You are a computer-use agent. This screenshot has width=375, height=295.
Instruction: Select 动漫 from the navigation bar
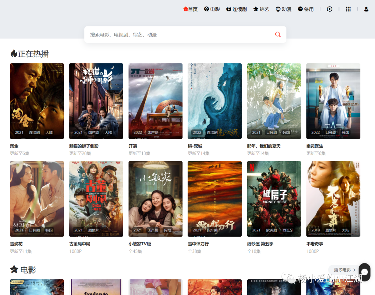tap(286, 9)
